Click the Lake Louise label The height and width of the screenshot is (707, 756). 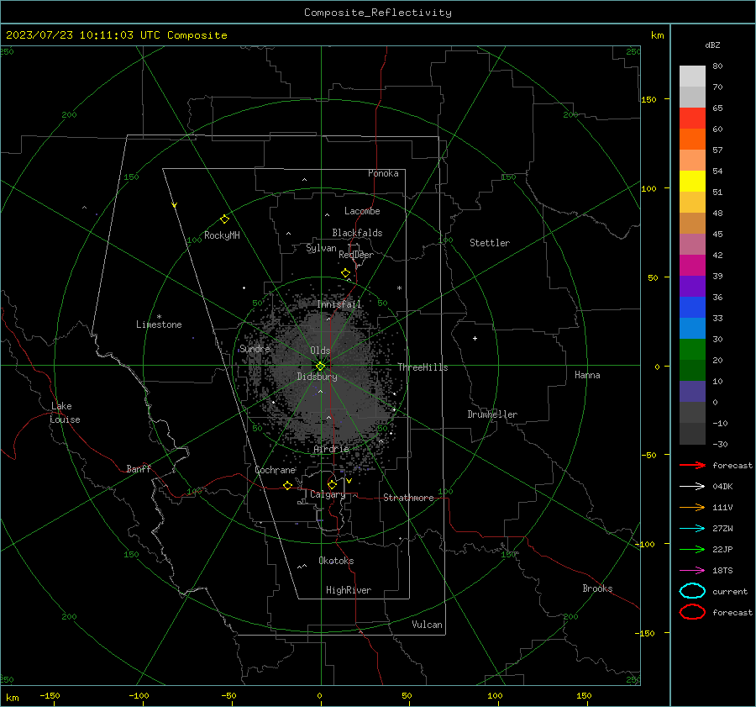(65, 413)
